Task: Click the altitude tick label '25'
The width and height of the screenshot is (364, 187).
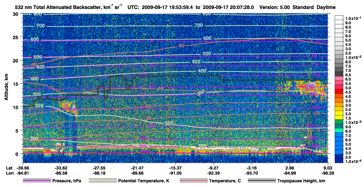Action: (x=16, y=37)
